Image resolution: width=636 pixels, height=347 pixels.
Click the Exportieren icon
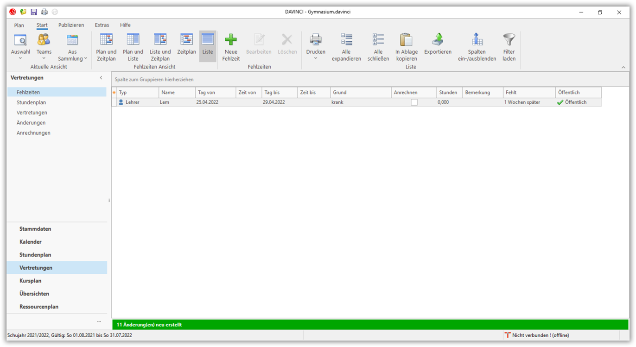pos(438,40)
